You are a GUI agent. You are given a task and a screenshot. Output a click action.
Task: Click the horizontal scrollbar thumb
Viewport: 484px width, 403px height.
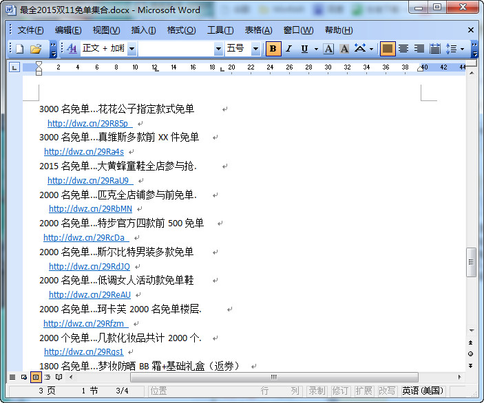point(274,377)
